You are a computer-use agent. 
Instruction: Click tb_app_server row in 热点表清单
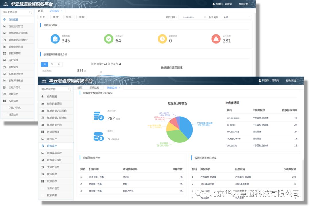(x=262, y=139)
